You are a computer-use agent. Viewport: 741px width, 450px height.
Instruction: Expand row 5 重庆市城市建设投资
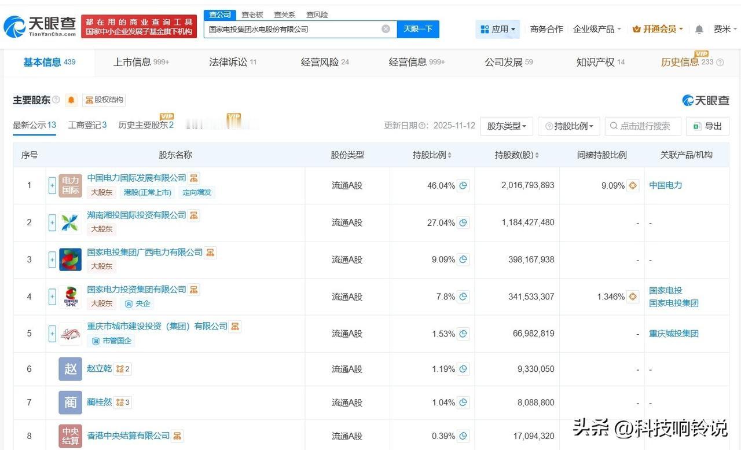point(52,334)
